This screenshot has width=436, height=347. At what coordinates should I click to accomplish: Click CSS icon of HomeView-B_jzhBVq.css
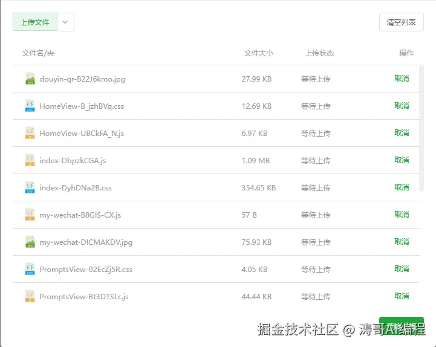point(30,106)
